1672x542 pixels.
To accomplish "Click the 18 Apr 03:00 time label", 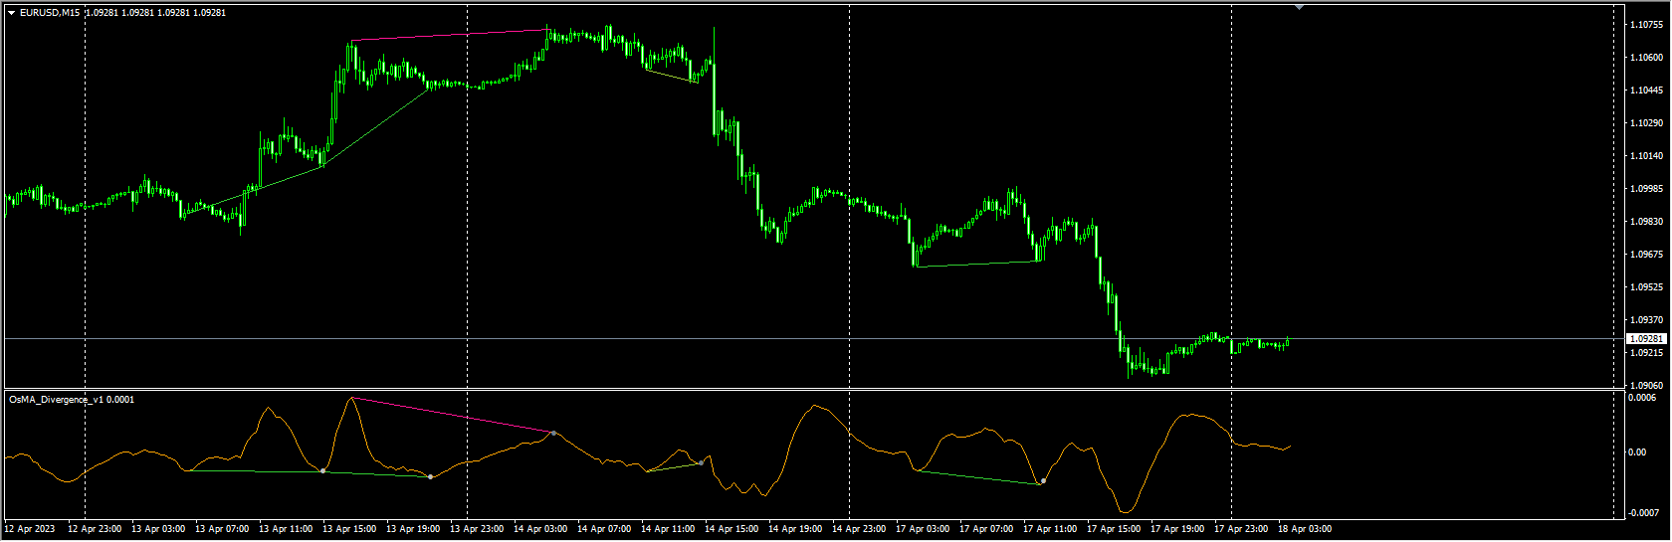I will tap(1304, 529).
